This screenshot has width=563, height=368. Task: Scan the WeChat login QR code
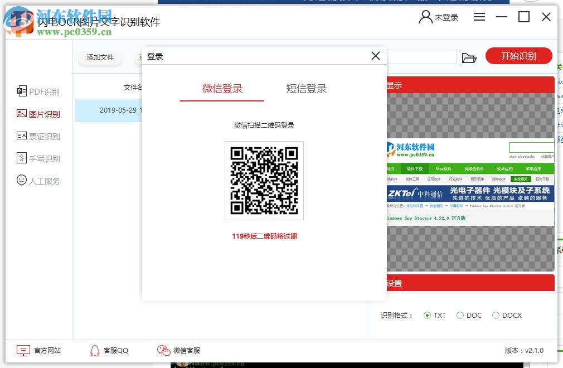(x=264, y=181)
